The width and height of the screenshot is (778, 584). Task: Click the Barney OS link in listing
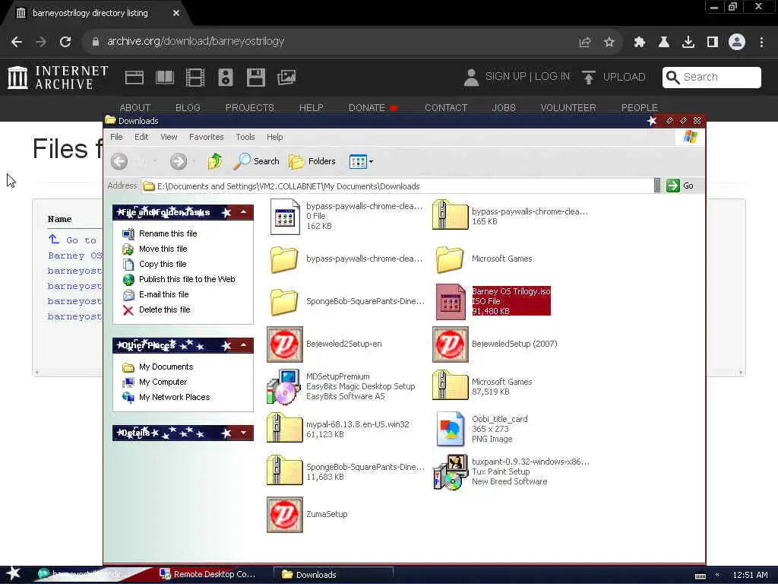75,255
